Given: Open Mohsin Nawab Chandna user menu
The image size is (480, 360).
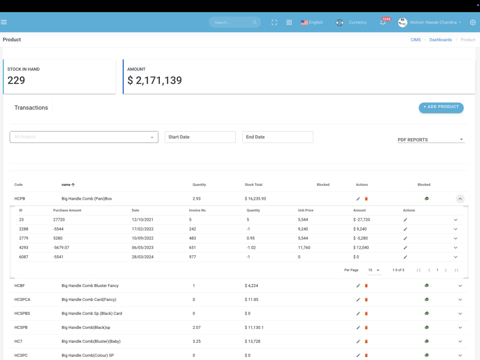Looking at the screenshot, I should pos(435,23).
